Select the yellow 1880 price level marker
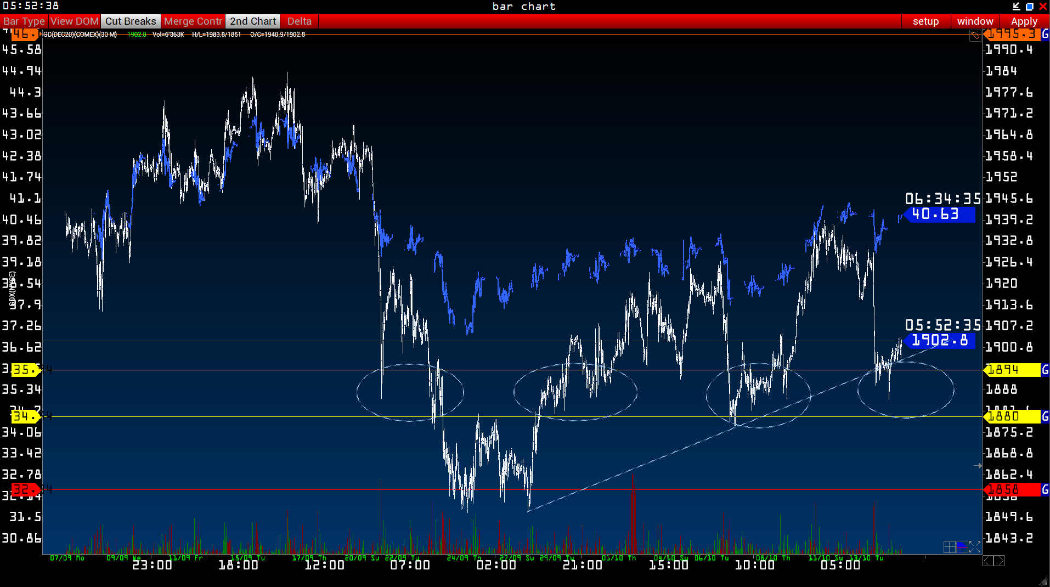Image resolution: width=1050 pixels, height=587 pixels. click(x=1012, y=417)
